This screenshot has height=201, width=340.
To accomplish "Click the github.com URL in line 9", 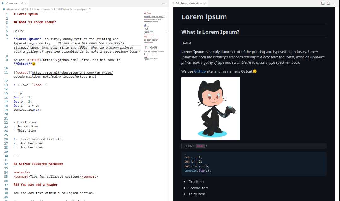I will click(x=60, y=60).
